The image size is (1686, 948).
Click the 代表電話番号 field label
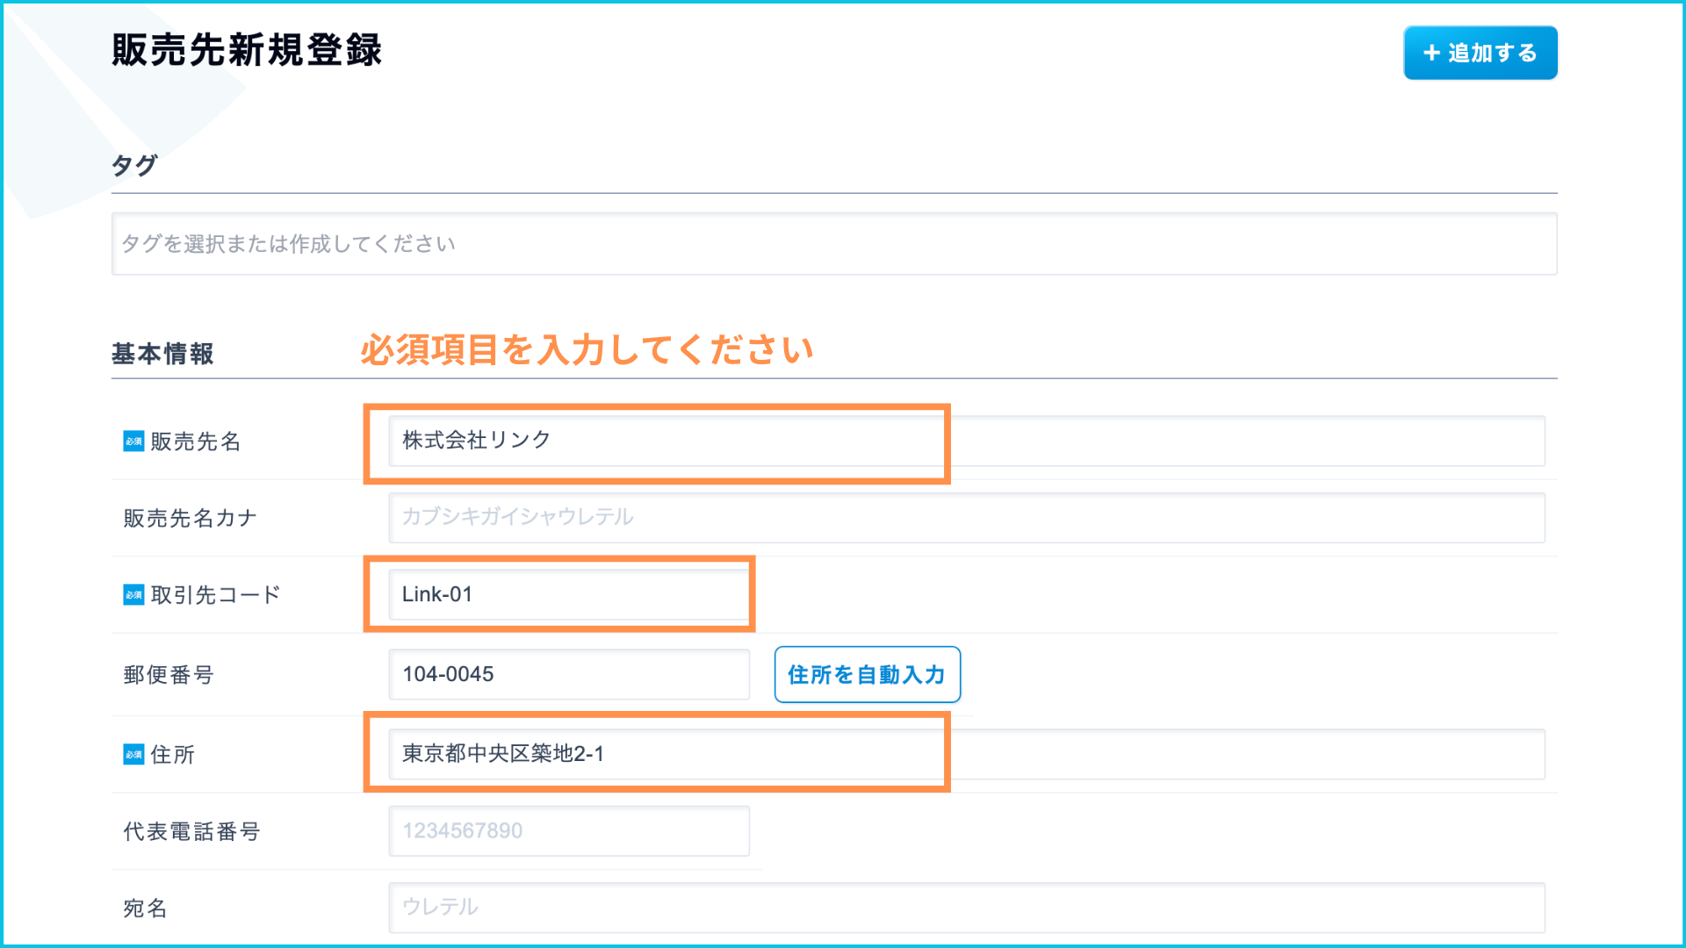pyautogui.click(x=191, y=831)
